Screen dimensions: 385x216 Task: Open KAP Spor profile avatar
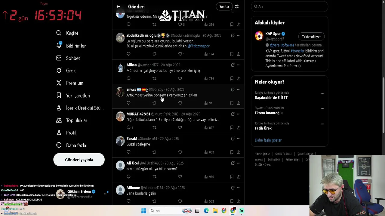point(259,36)
